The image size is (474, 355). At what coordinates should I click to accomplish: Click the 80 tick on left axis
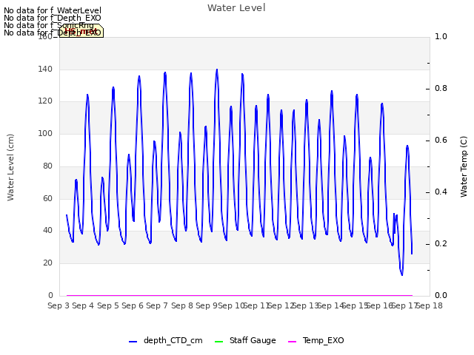[x=47, y=166]
